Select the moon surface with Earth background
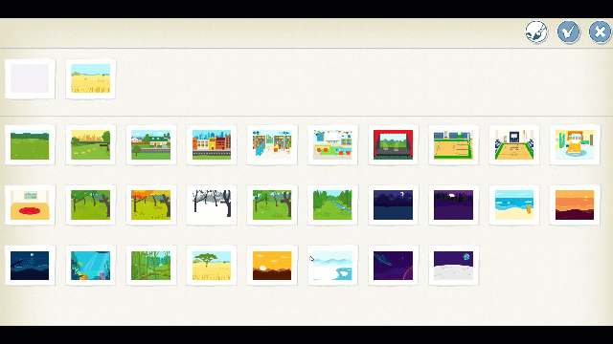This screenshot has width=613, height=344. (x=453, y=266)
